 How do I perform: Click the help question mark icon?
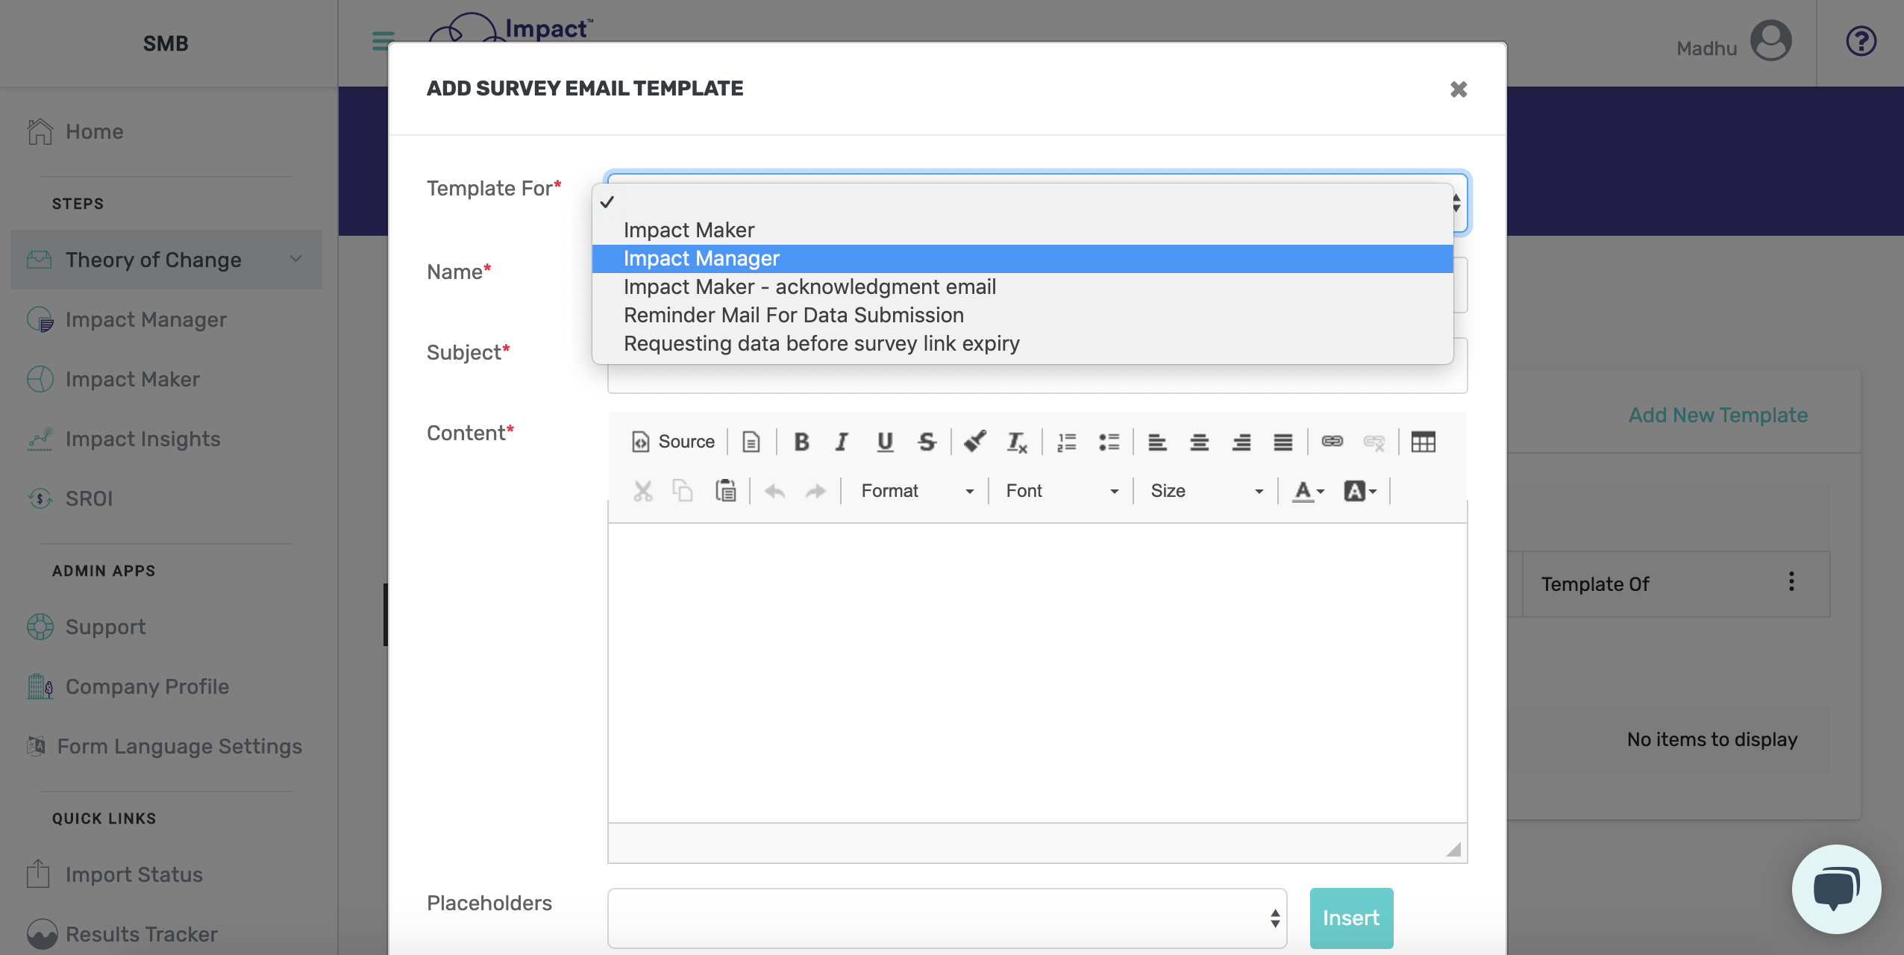click(1861, 42)
